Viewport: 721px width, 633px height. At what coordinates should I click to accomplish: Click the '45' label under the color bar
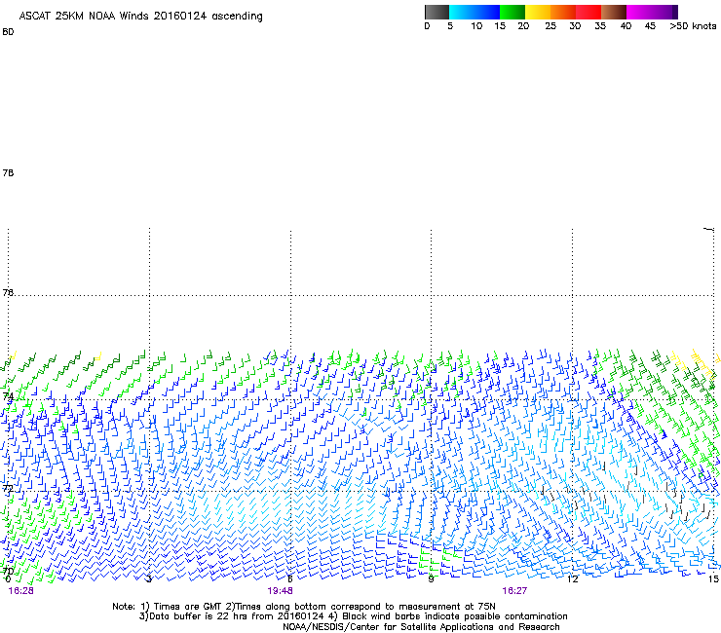tap(650, 26)
